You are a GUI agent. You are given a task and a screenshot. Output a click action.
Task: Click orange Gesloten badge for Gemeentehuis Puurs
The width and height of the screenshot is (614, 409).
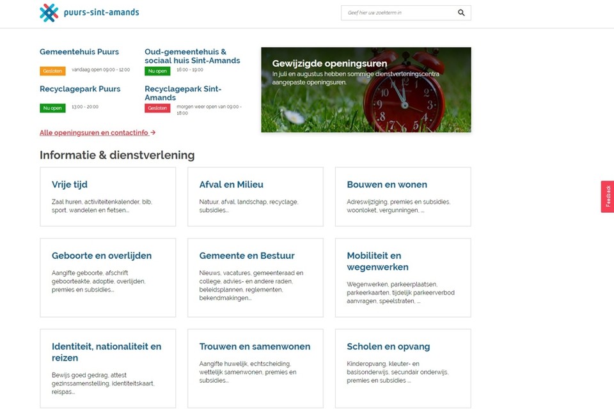pos(52,71)
